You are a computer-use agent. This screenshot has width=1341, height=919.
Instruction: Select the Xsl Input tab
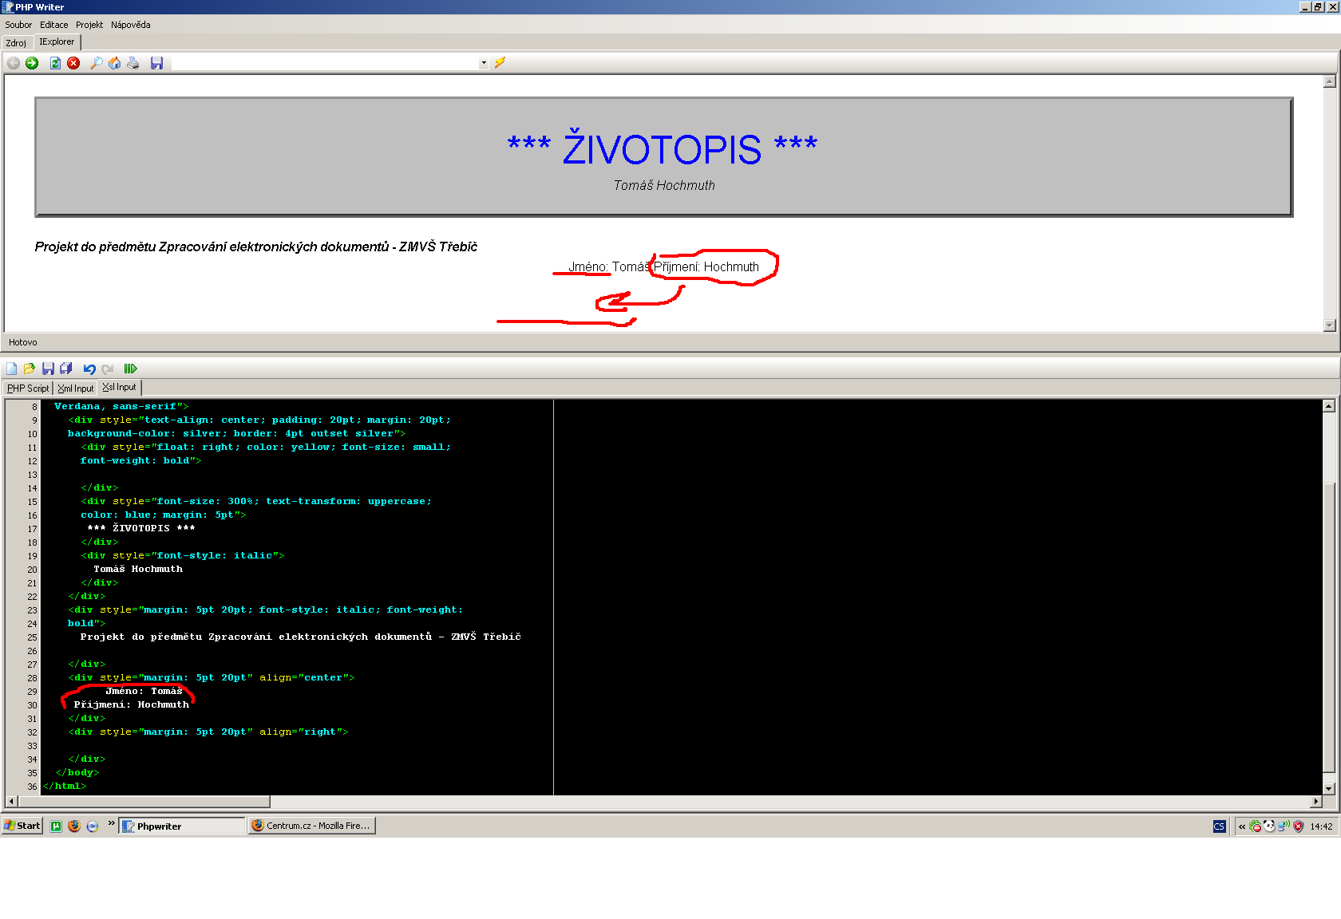(x=119, y=387)
